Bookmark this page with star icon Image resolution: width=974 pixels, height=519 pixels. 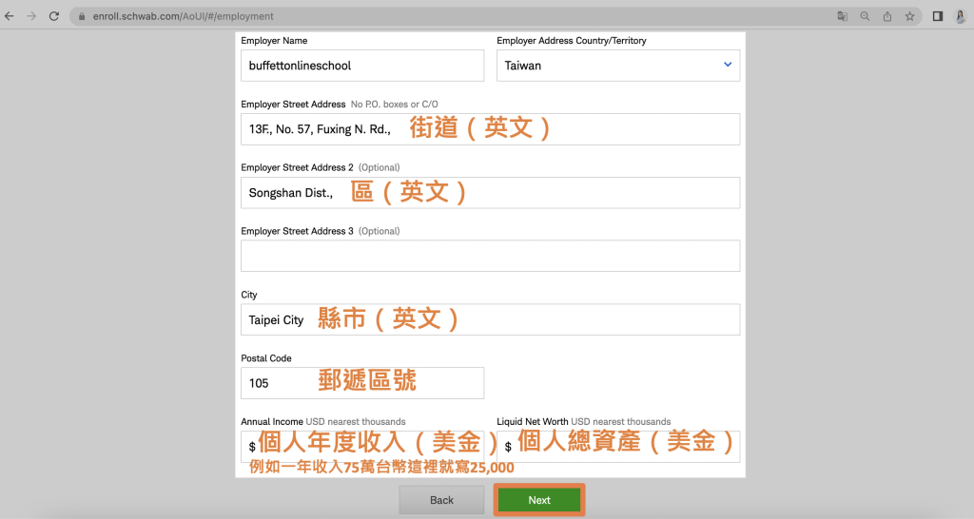click(x=910, y=16)
